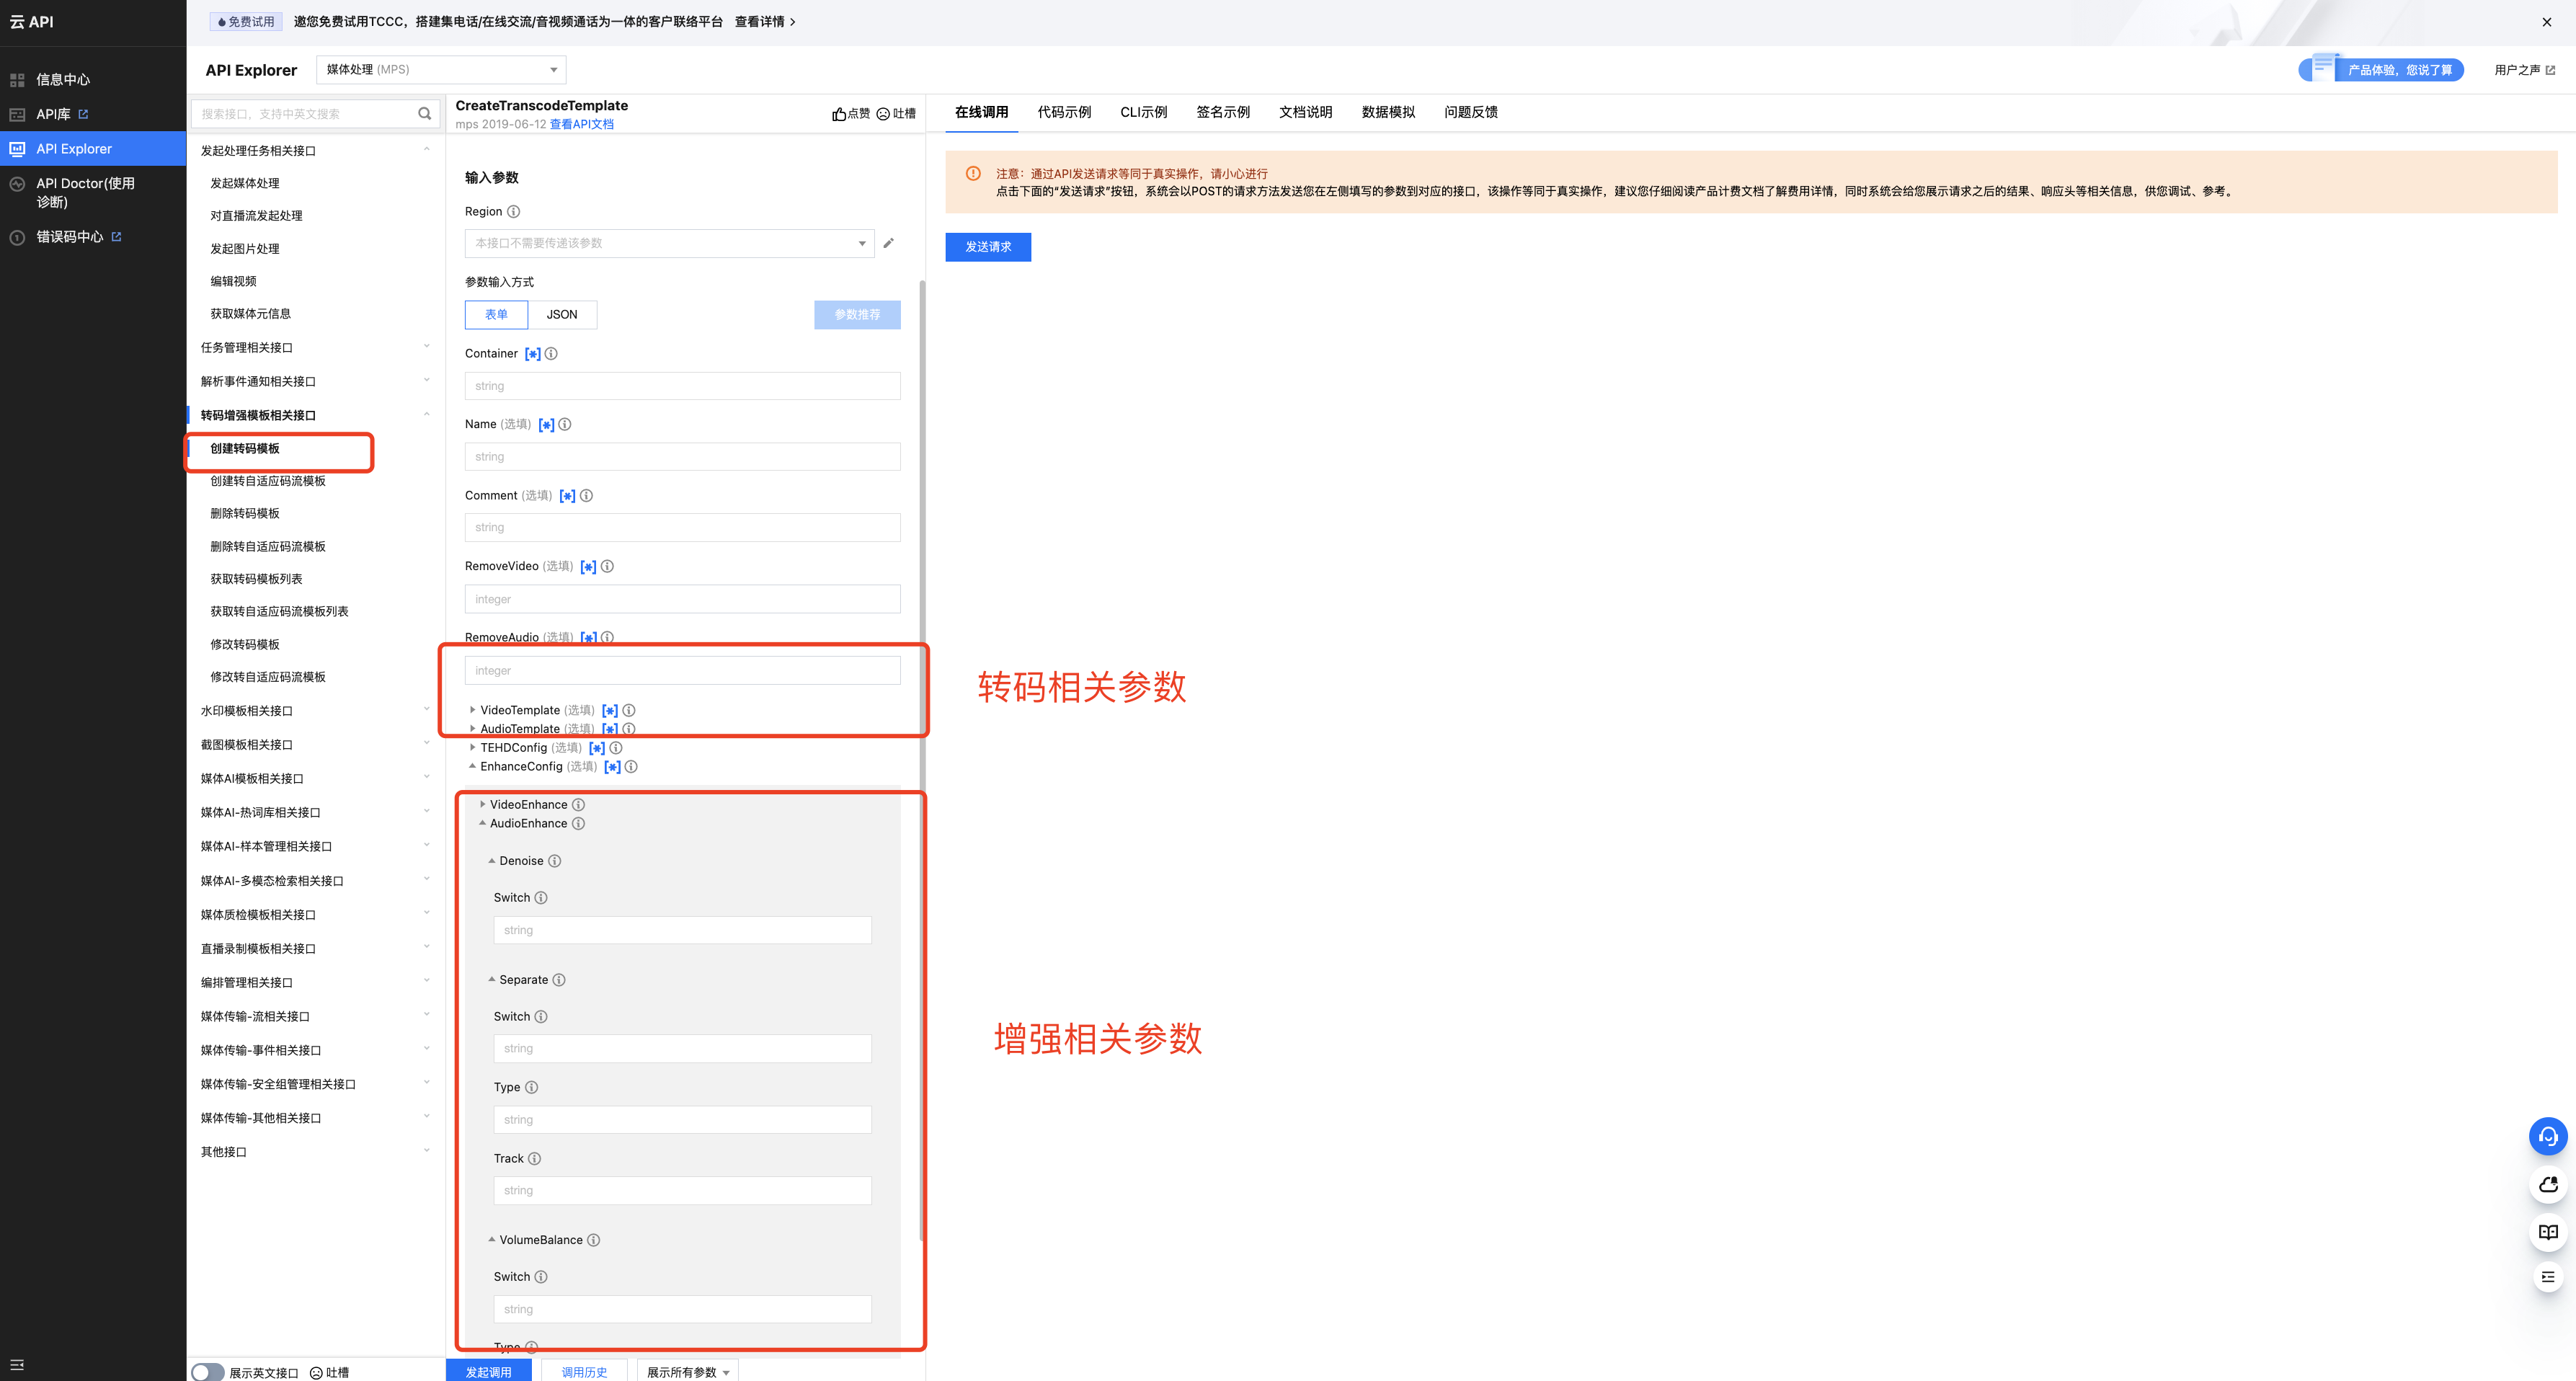Open the 文档说明 tab

coord(1305,112)
